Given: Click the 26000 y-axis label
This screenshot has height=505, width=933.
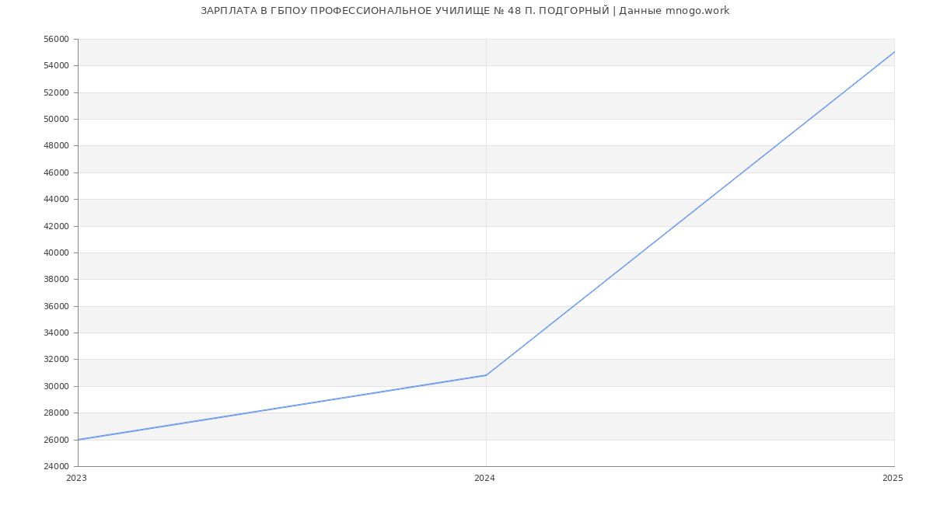Looking at the screenshot, I should pos(57,440).
